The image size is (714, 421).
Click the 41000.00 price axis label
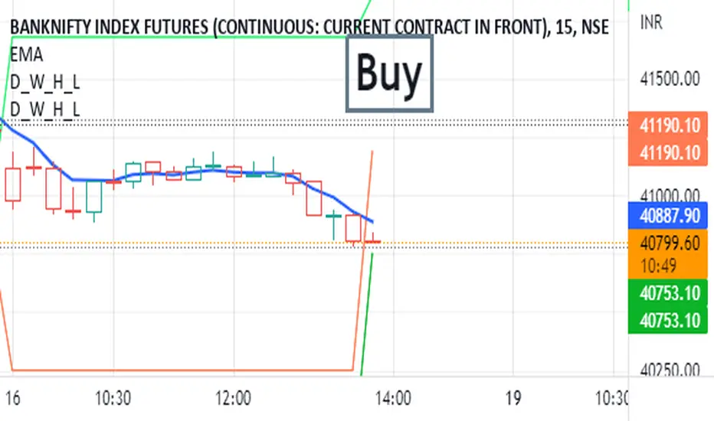coord(668,194)
